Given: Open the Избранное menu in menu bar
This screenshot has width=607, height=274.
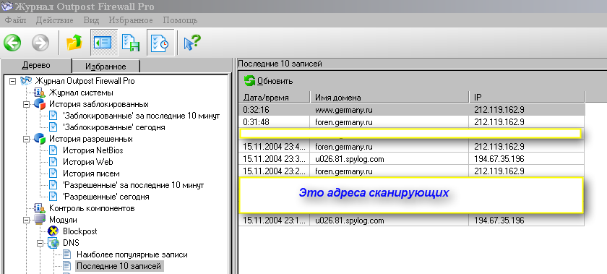Looking at the screenshot, I should pyautogui.click(x=131, y=20).
